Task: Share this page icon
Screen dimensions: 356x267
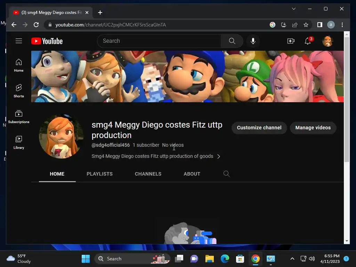Action: (295, 25)
